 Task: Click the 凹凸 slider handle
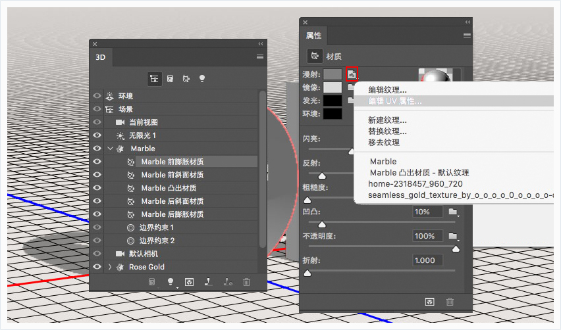tap(322, 224)
